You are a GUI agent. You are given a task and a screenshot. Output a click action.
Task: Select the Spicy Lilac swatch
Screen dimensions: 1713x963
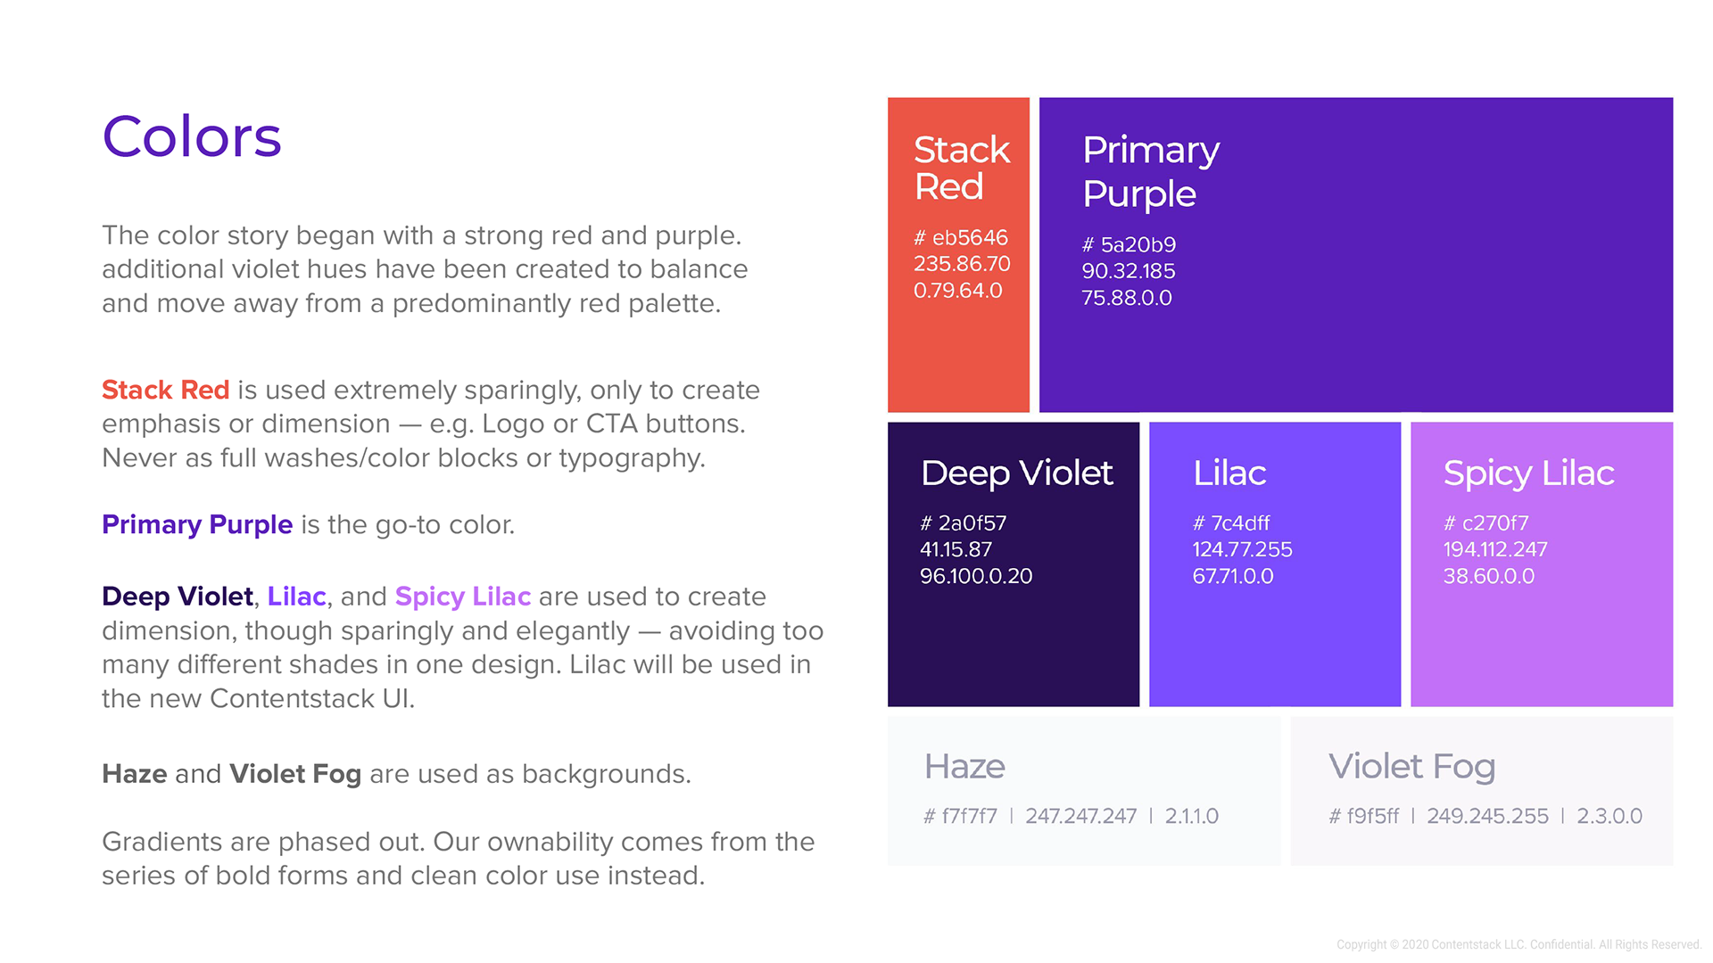1542,564
